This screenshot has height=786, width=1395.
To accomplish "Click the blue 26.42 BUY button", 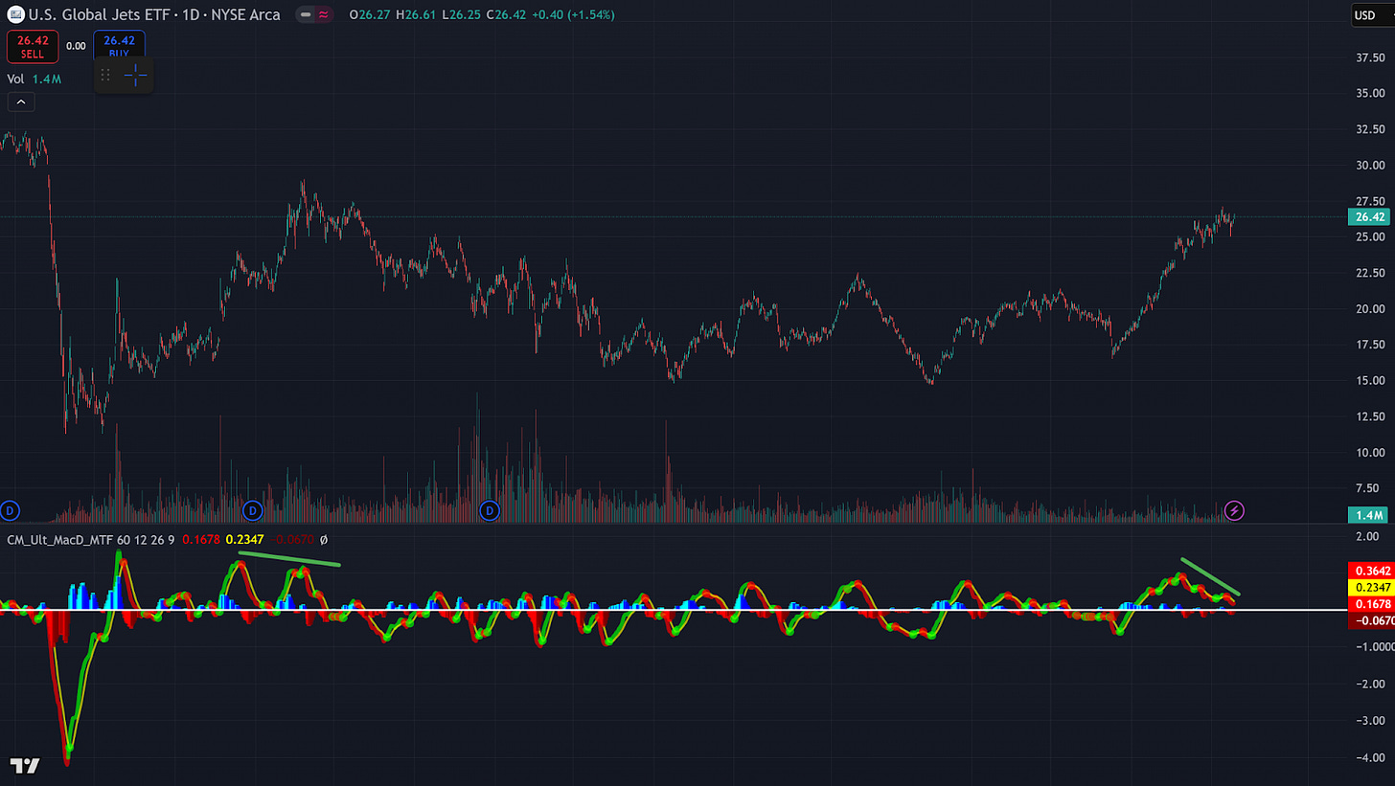I will [120, 46].
